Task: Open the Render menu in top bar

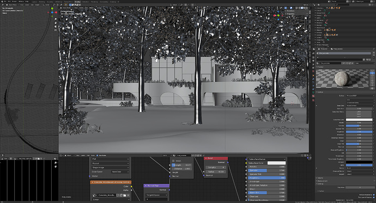Action: coord(14,2)
